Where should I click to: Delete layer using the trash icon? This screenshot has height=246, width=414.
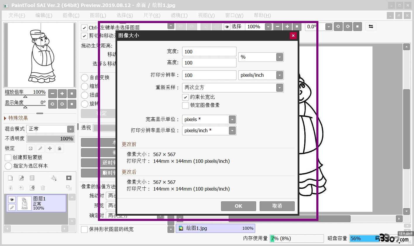point(43,188)
